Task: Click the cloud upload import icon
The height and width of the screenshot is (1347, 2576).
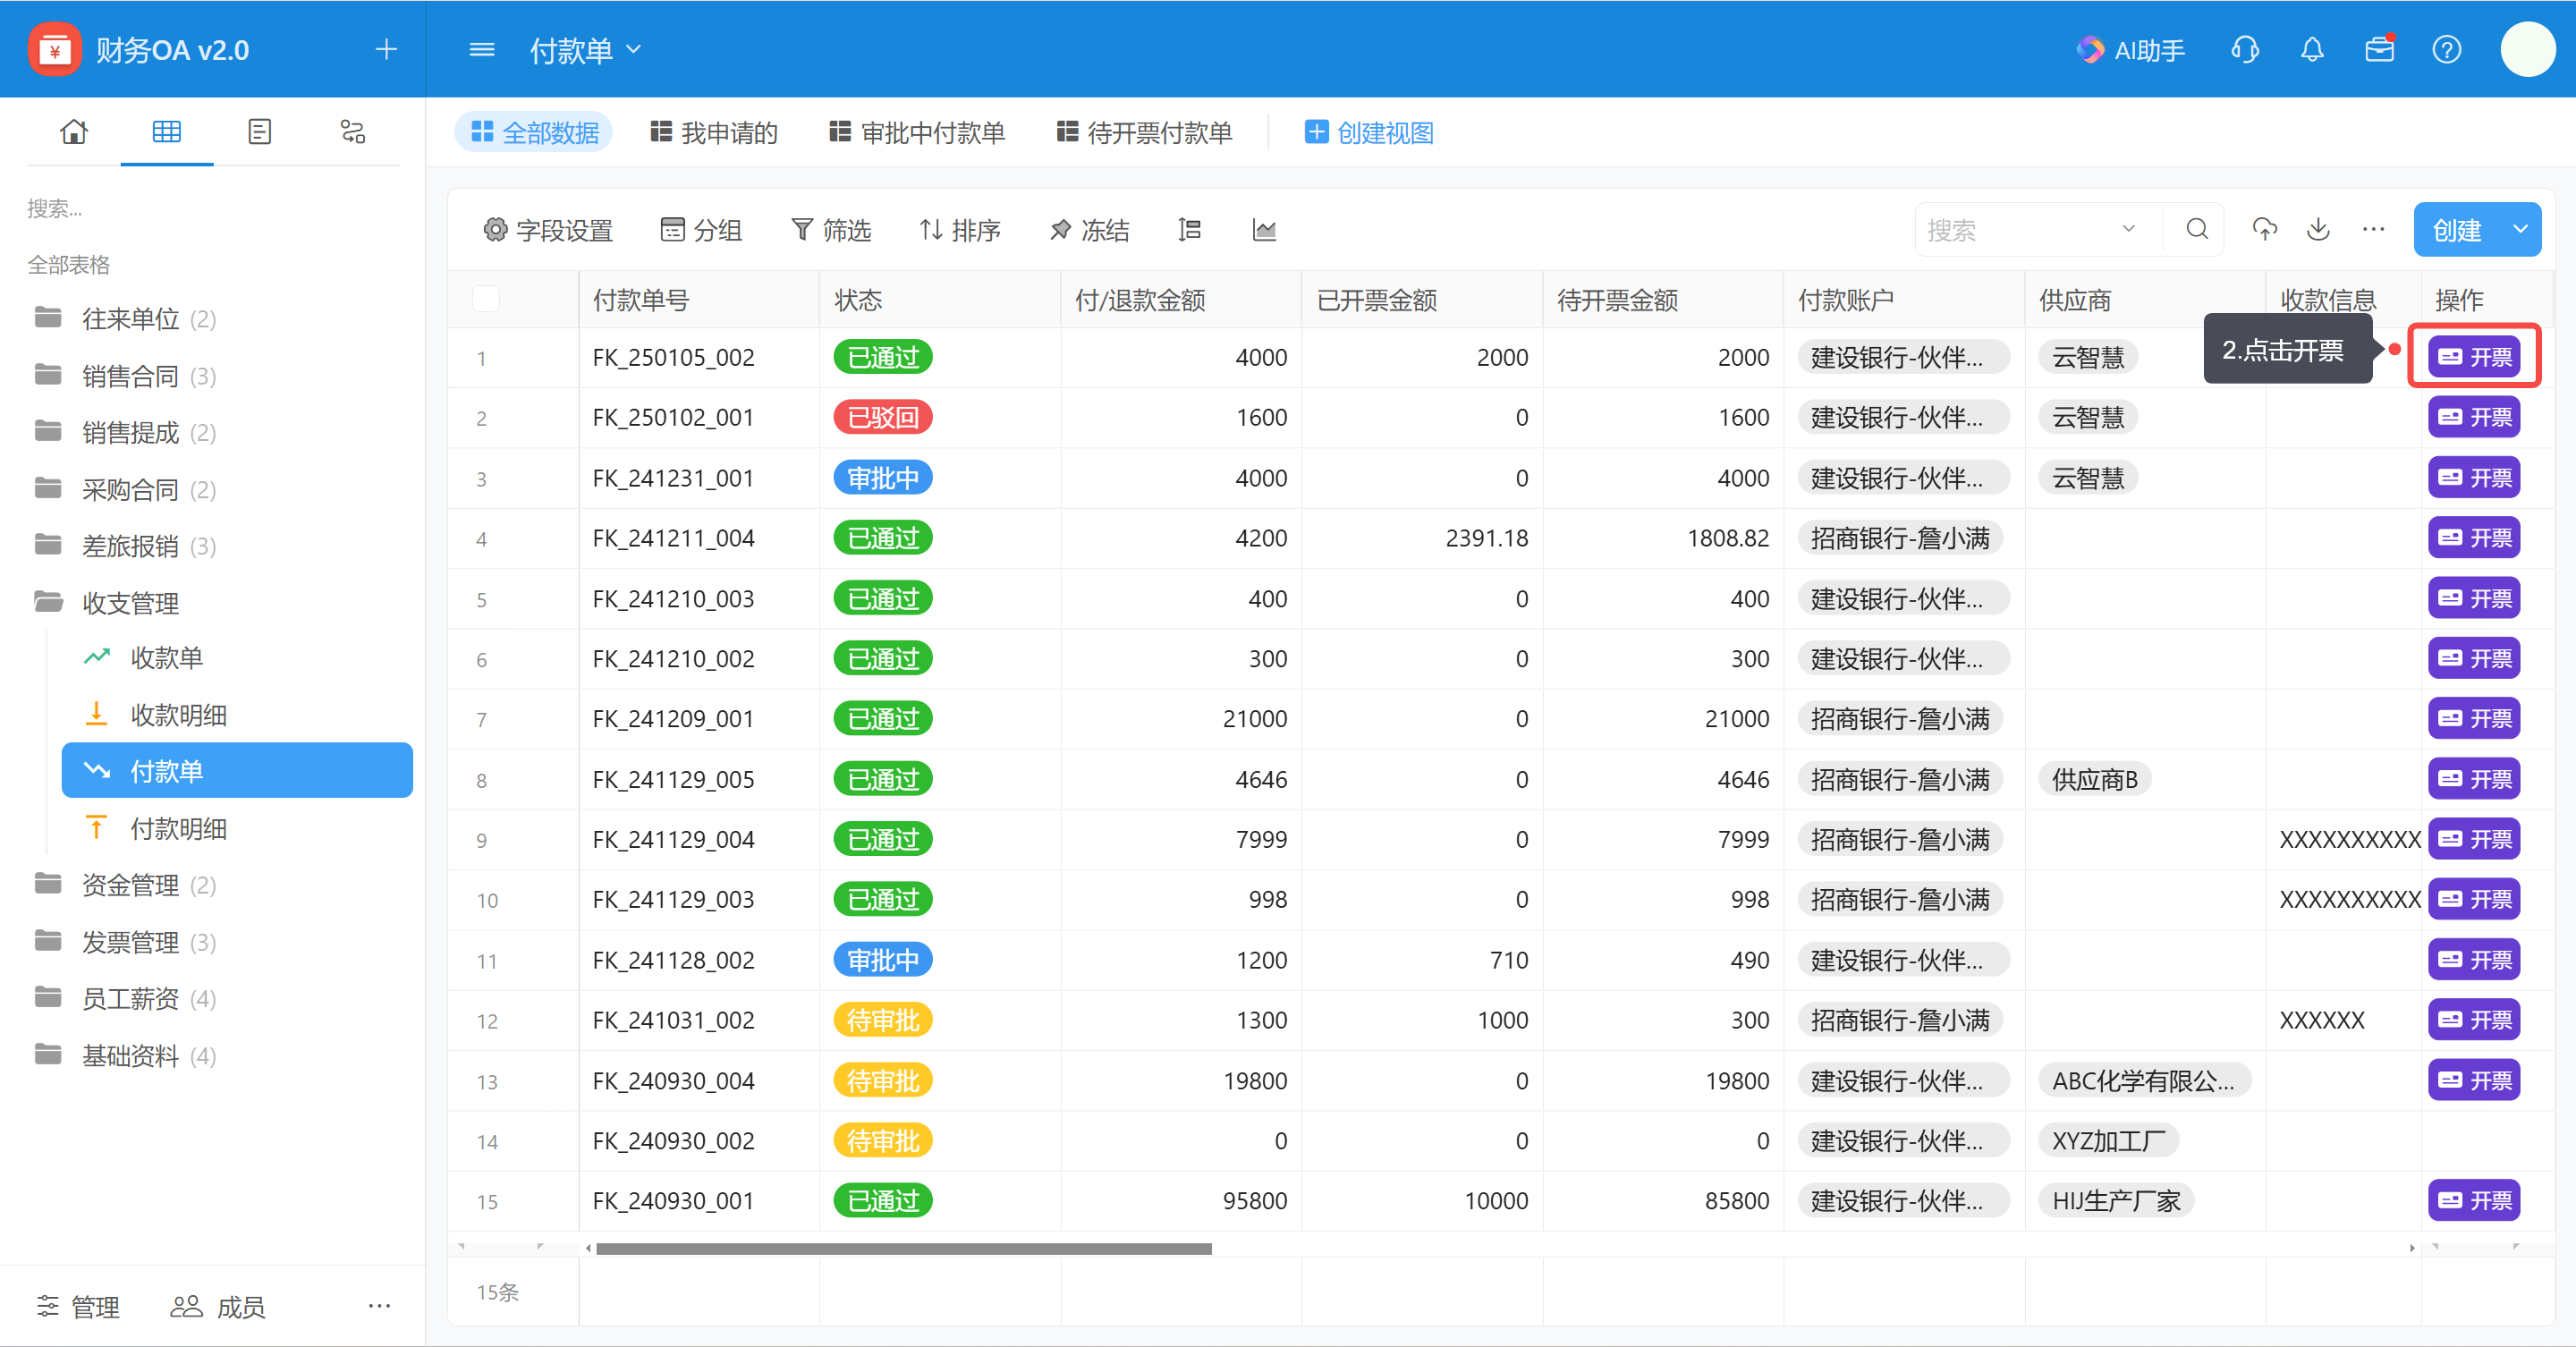Action: (x=2265, y=230)
